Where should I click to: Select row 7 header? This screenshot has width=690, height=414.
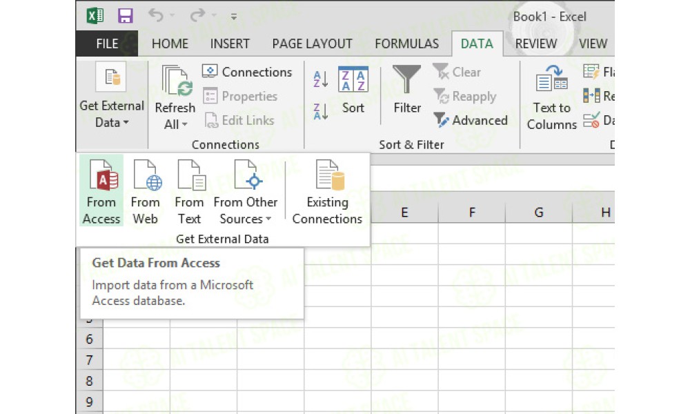pos(90,359)
